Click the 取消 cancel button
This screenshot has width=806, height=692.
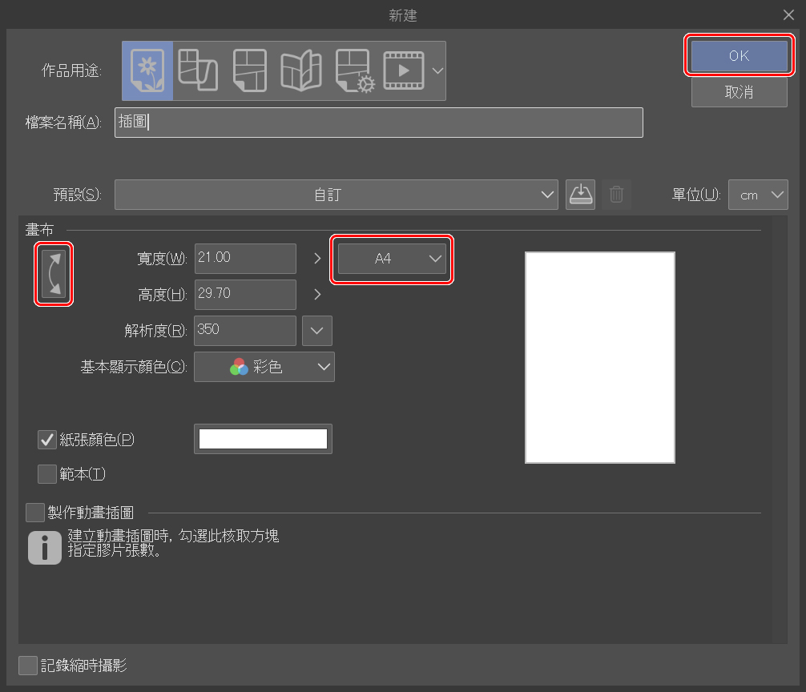(x=739, y=92)
